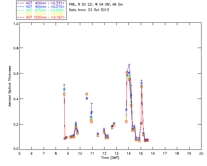The width and height of the screenshot is (207, 166).
Task: Click the blue asterisk marker near 10.5 at 0.4
Action: (x=87, y=98)
